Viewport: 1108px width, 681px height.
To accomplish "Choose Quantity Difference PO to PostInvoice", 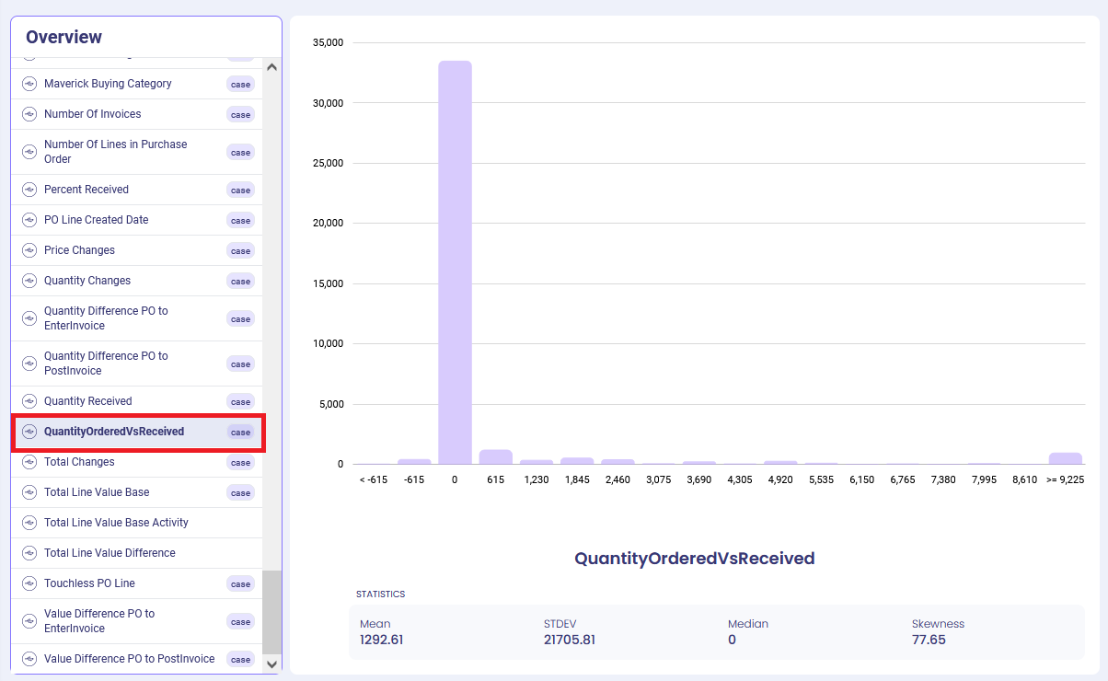I will [106, 364].
